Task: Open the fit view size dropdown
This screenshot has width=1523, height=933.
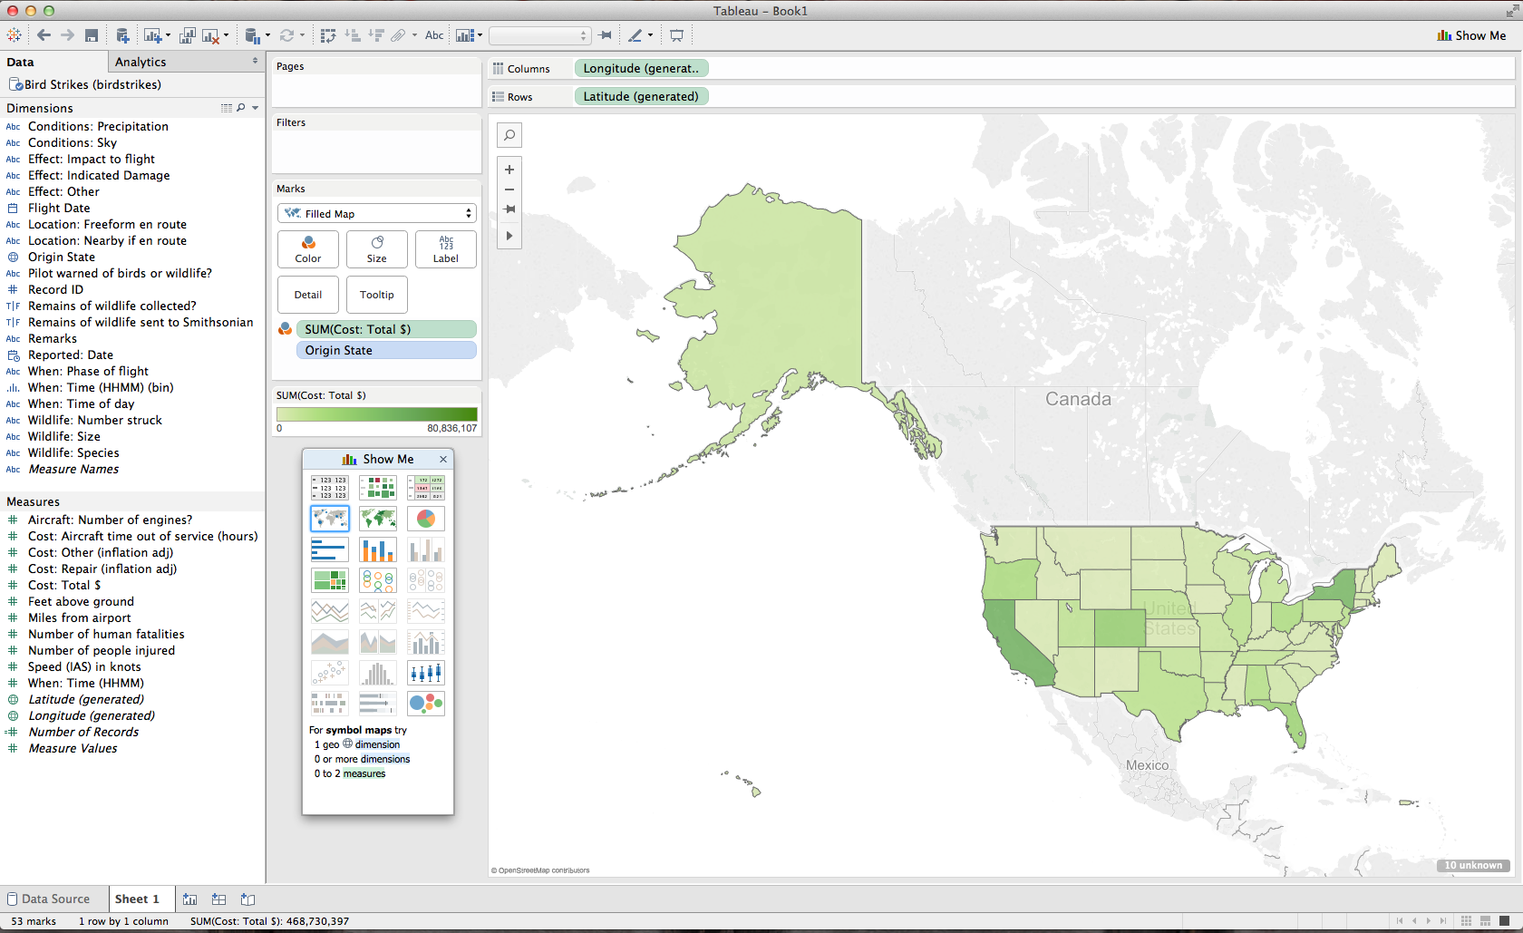Action: [x=540, y=35]
